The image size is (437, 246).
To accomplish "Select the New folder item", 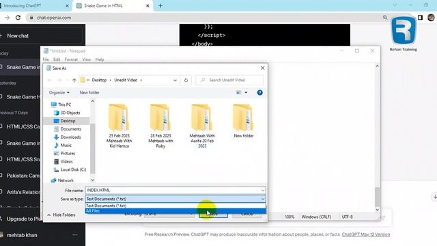I will coord(244,121).
